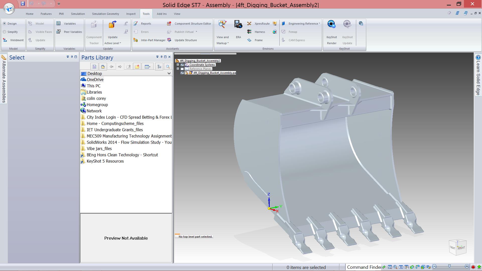Click the FRONT face of view cube
This screenshot has width=482, height=271.
coord(452,247)
